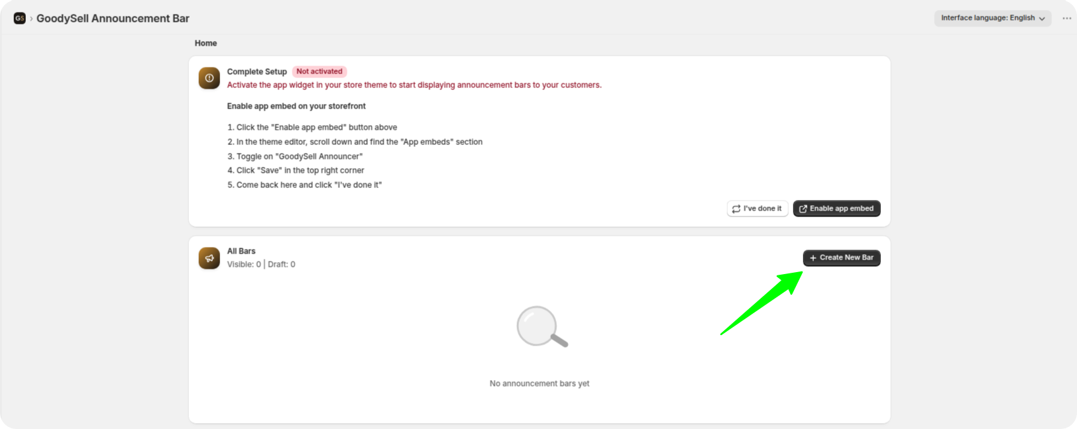
Task: Click the "Enable app embed" button
Action: pyautogui.click(x=836, y=209)
